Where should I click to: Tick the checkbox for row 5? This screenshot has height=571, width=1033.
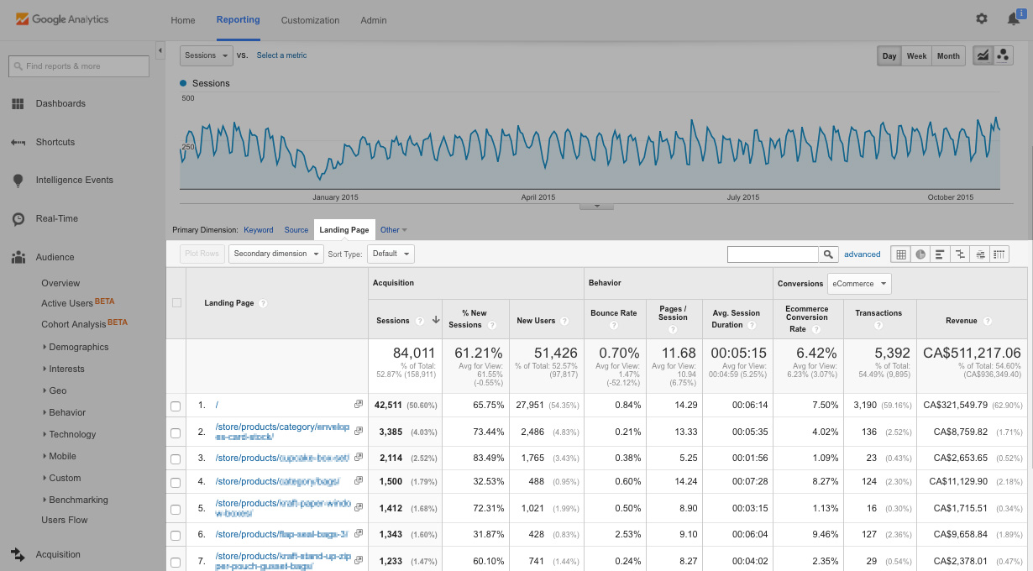[x=176, y=509]
